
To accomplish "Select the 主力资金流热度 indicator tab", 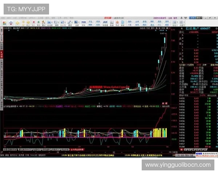I will (x=77, y=149).
